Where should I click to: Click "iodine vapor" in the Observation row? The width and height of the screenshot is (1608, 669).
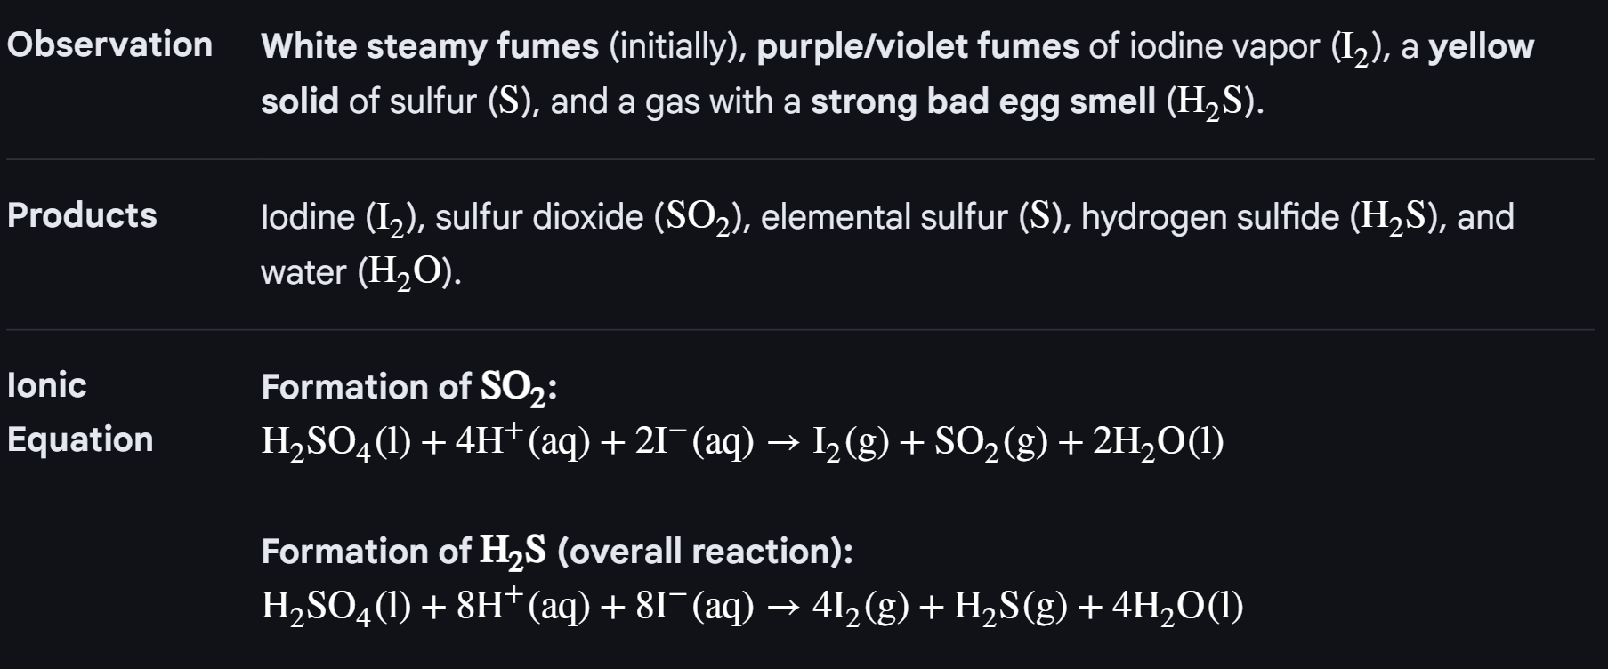pos(1224,46)
